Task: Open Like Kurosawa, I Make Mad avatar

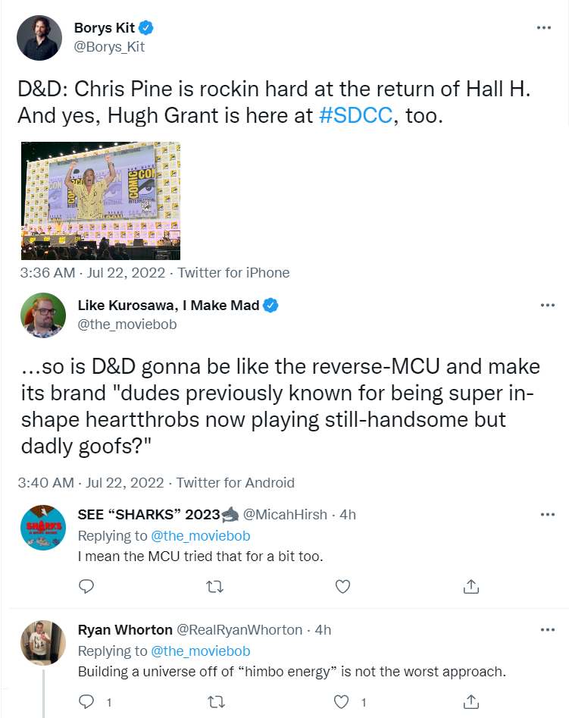Action: coord(43,315)
